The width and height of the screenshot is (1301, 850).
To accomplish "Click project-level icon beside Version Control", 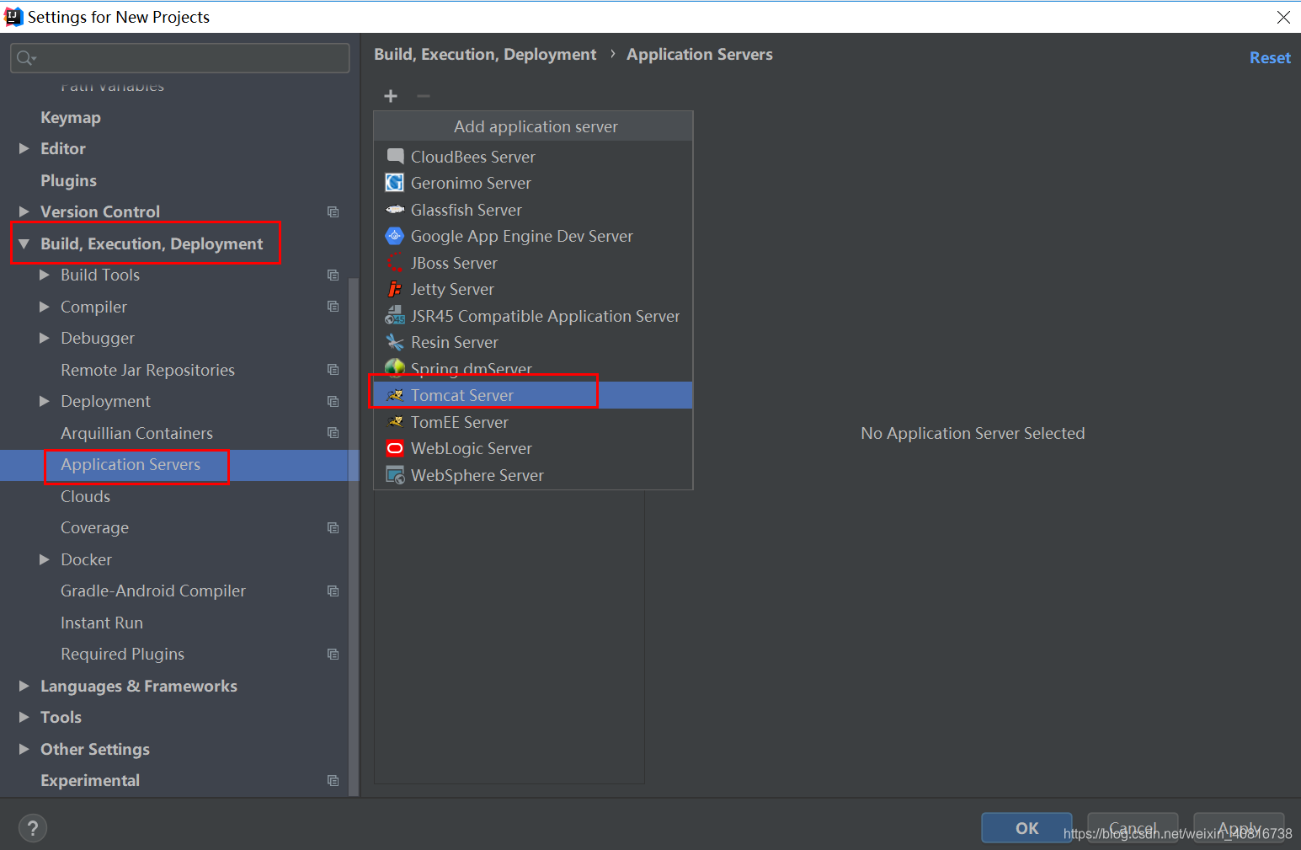I will click(x=333, y=212).
